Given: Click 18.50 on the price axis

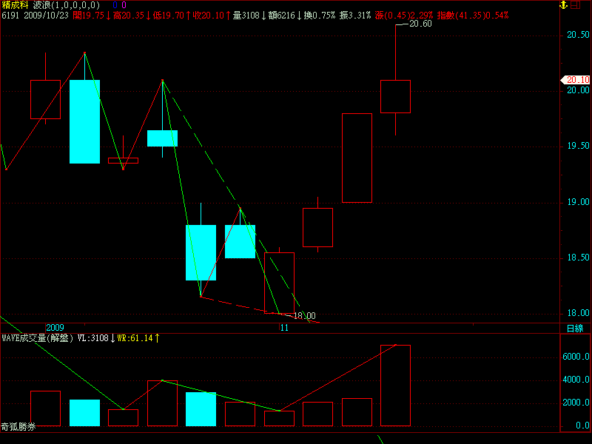Looking at the screenshot, I should click(578, 258).
